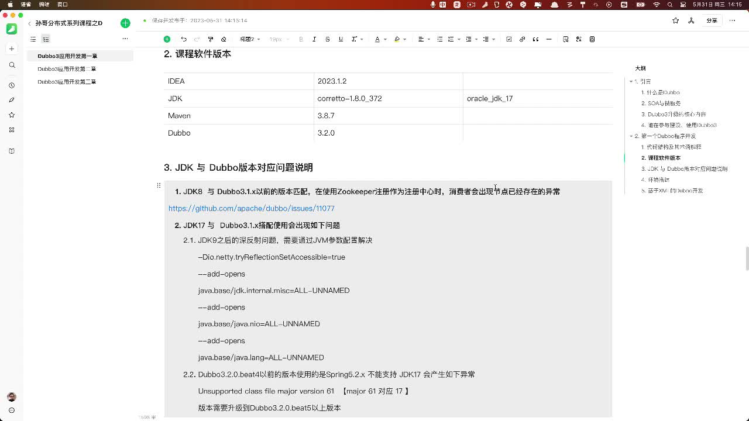Image resolution: width=749 pixels, height=421 pixels.
Task: Insert a bulleted list
Action: [x=440, y=39]
